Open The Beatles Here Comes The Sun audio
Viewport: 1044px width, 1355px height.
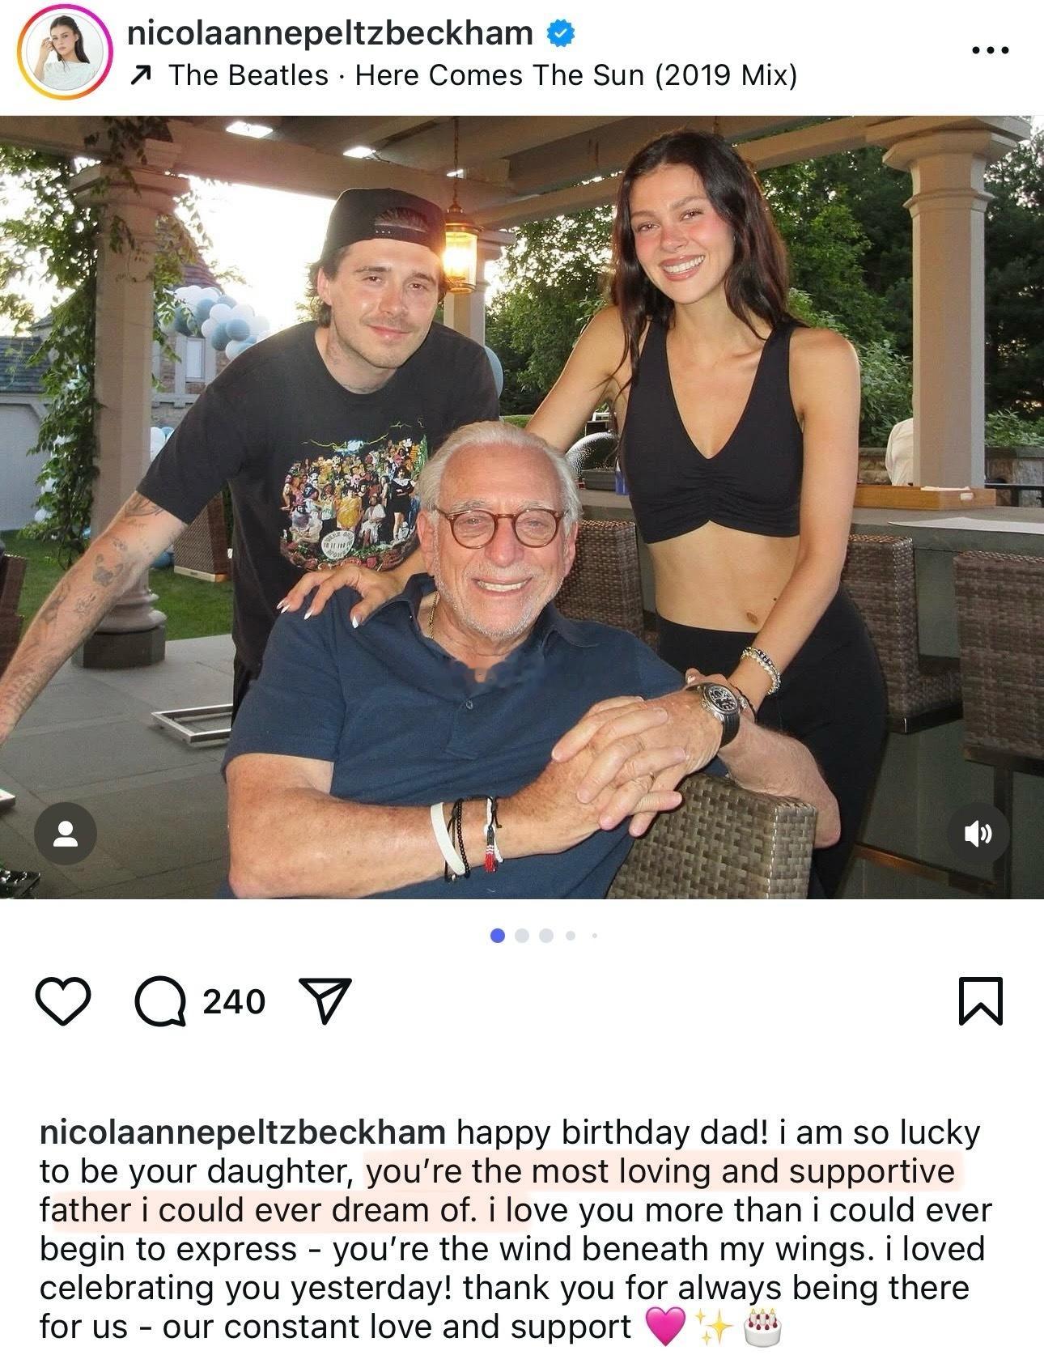point(483,76)
